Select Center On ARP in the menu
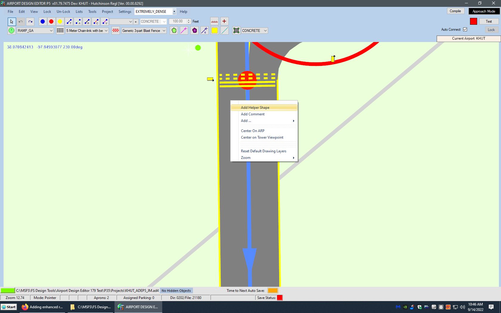The image size is (501, 313). coord(252,131)
